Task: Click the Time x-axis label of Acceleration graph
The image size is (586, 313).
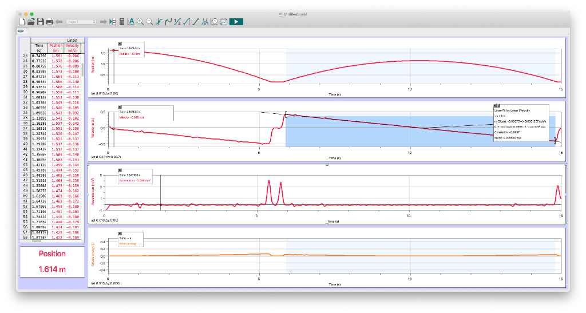Action: pyautogui.click(x=333, y=221)
